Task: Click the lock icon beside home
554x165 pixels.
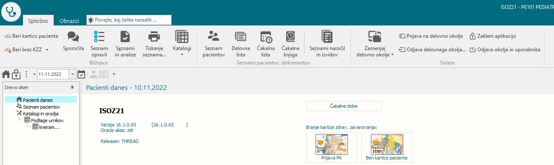Action: pyautogui.click(x=16, y=74)
